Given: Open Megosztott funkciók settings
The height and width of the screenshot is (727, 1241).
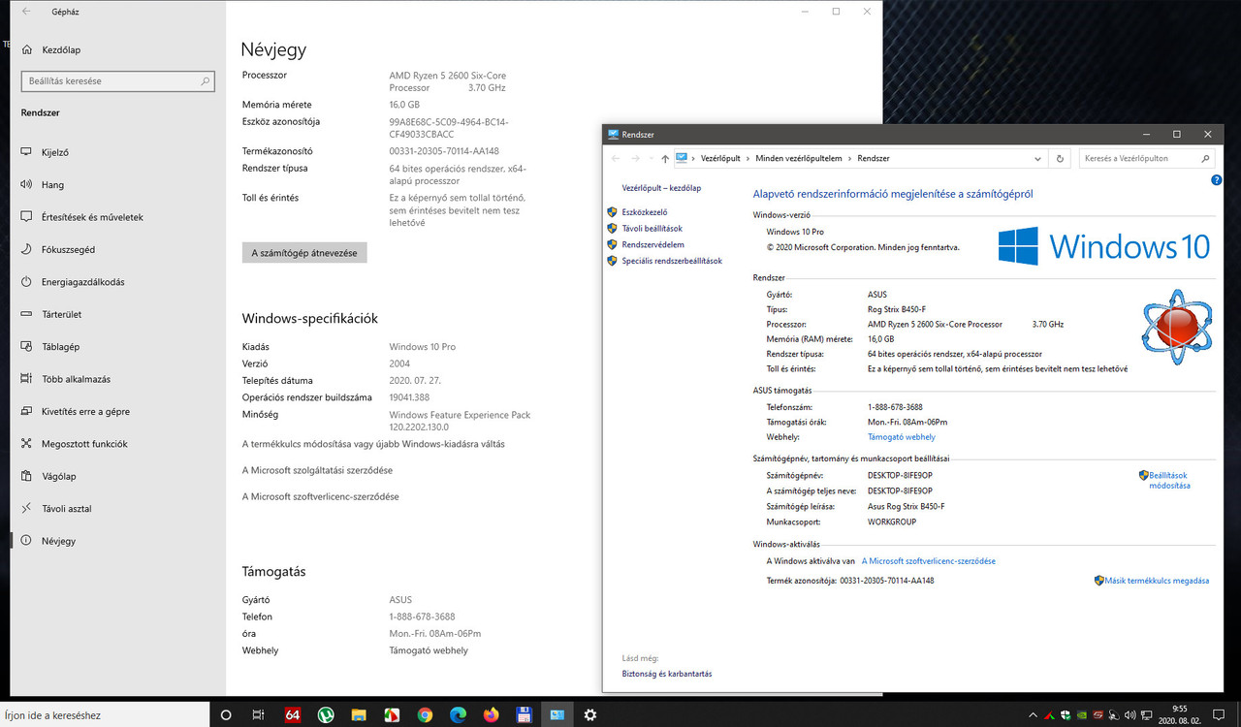Looking at the screenshot, I should (84, 444).
